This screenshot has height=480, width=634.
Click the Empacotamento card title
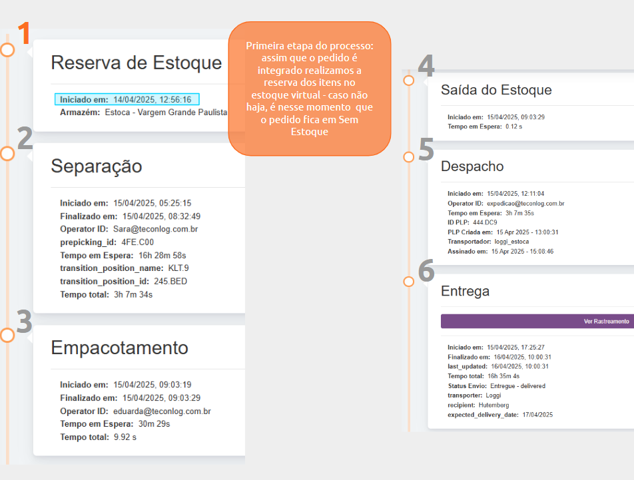tap(120, 348)
